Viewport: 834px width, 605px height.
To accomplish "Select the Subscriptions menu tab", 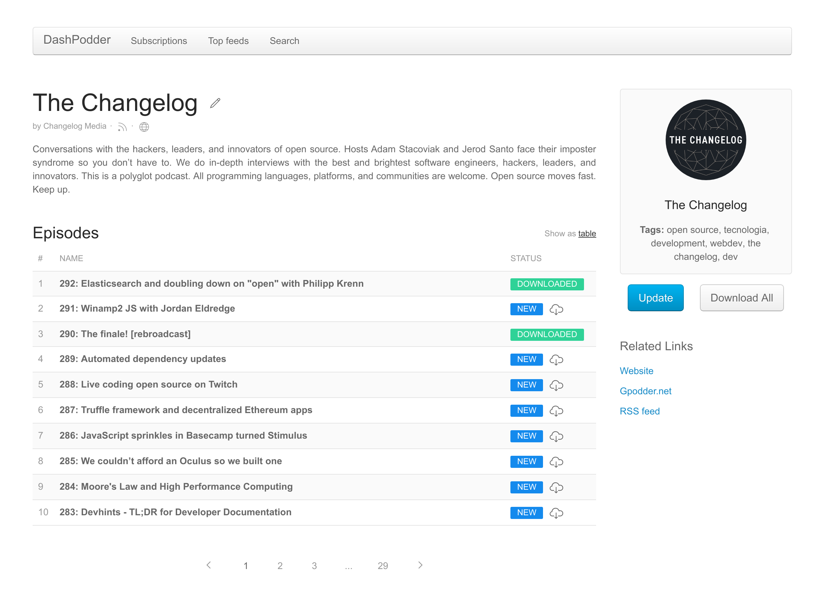I will [x=159, y=41].
